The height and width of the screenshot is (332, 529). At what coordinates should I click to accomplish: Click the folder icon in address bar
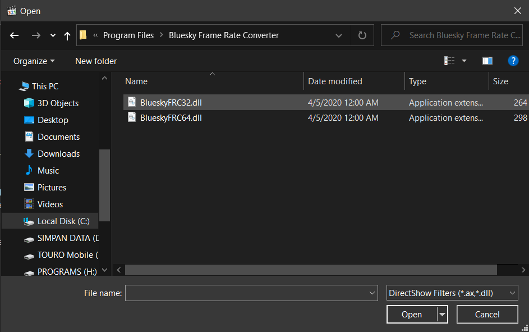pos(83,35)
